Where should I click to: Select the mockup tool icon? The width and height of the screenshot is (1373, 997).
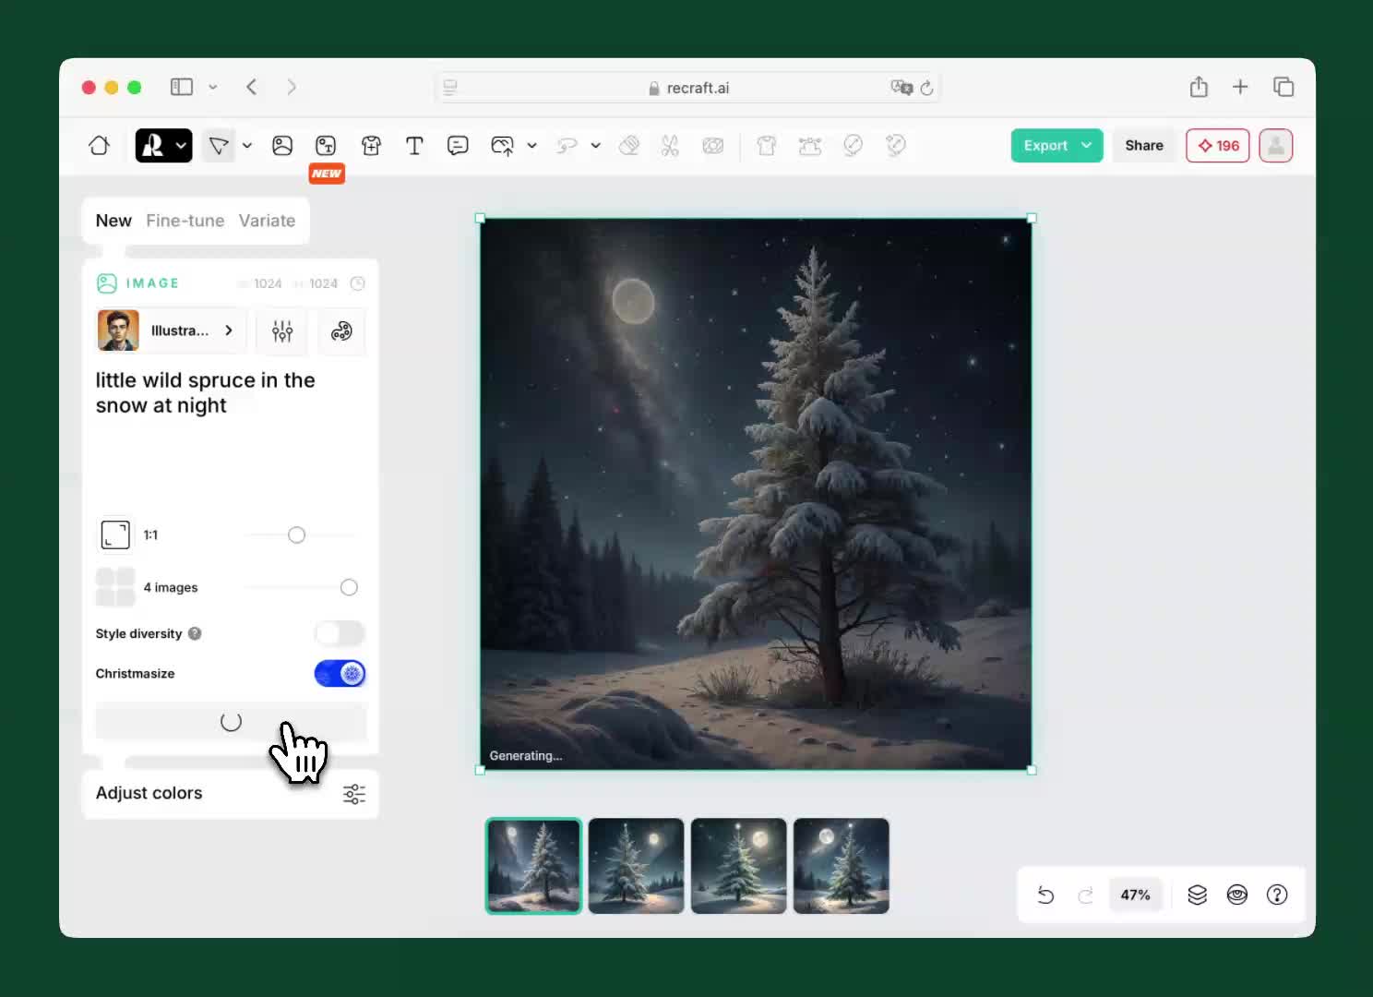click(371, 146)
